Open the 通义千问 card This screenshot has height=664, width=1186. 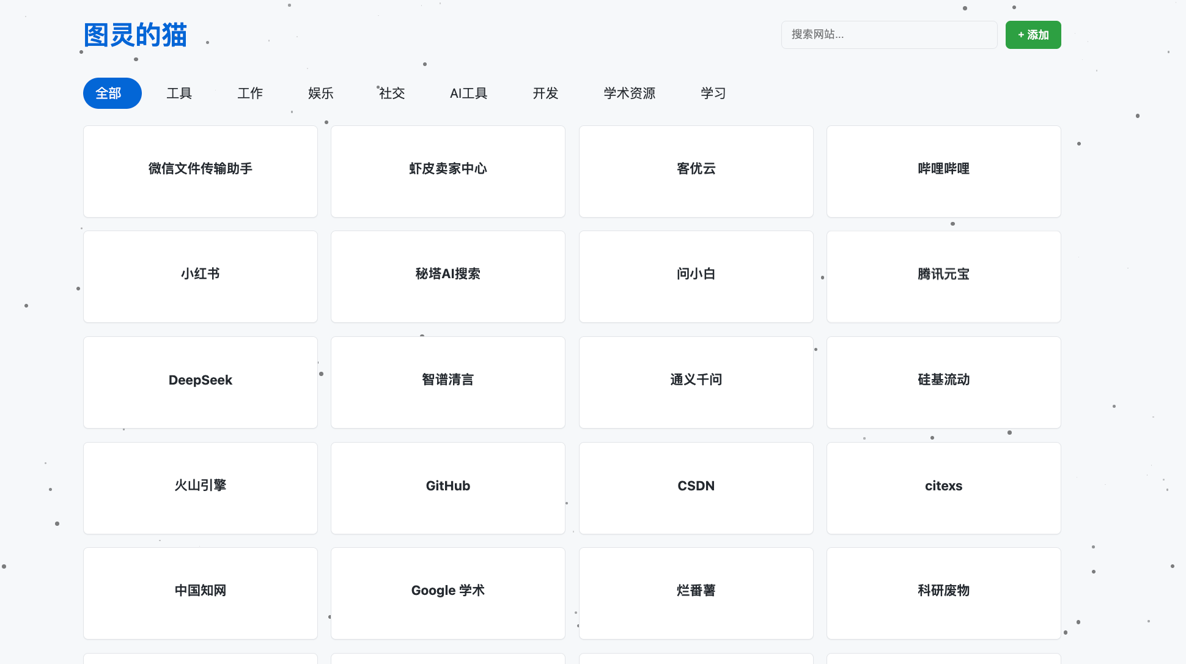click(x=696, y=382)
